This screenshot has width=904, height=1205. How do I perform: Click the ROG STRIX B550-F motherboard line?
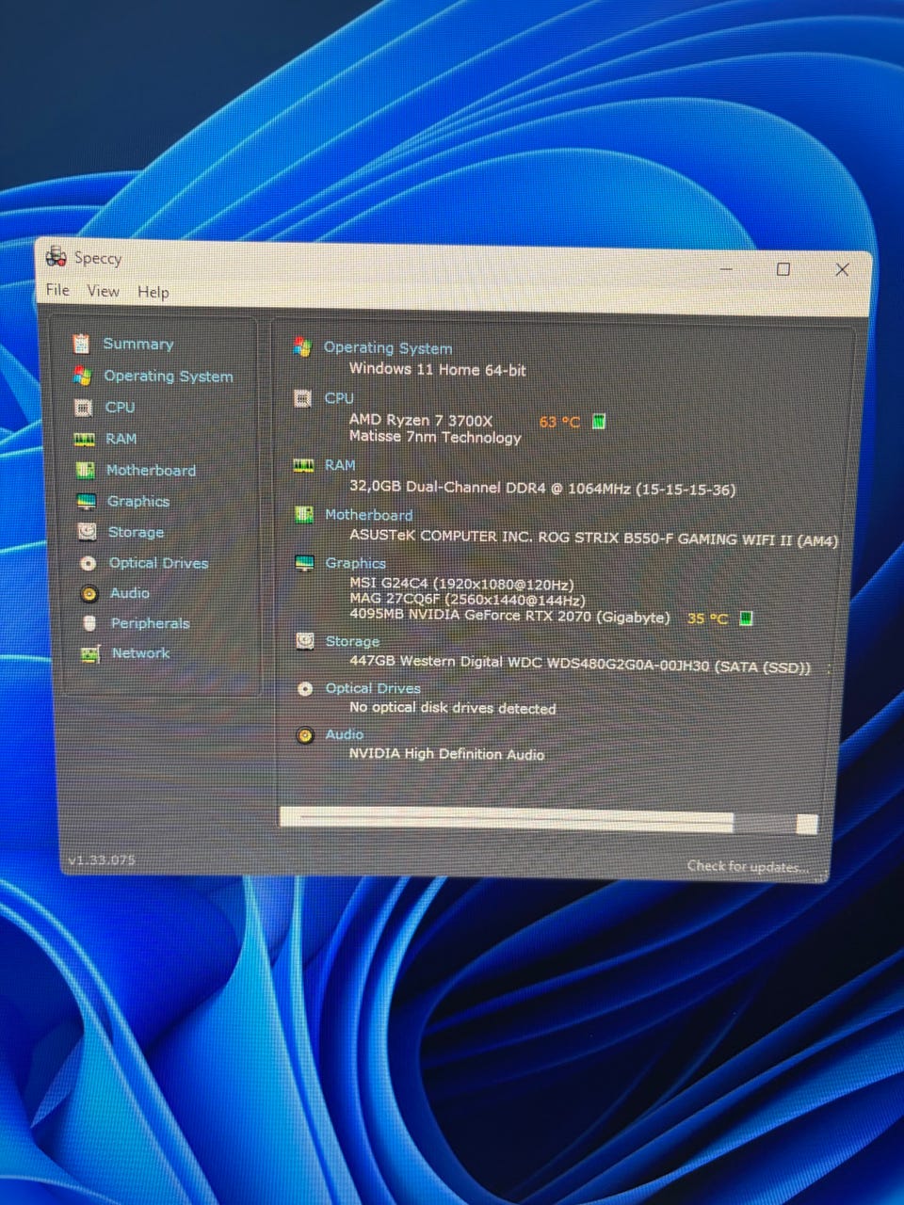coord(593,538)
